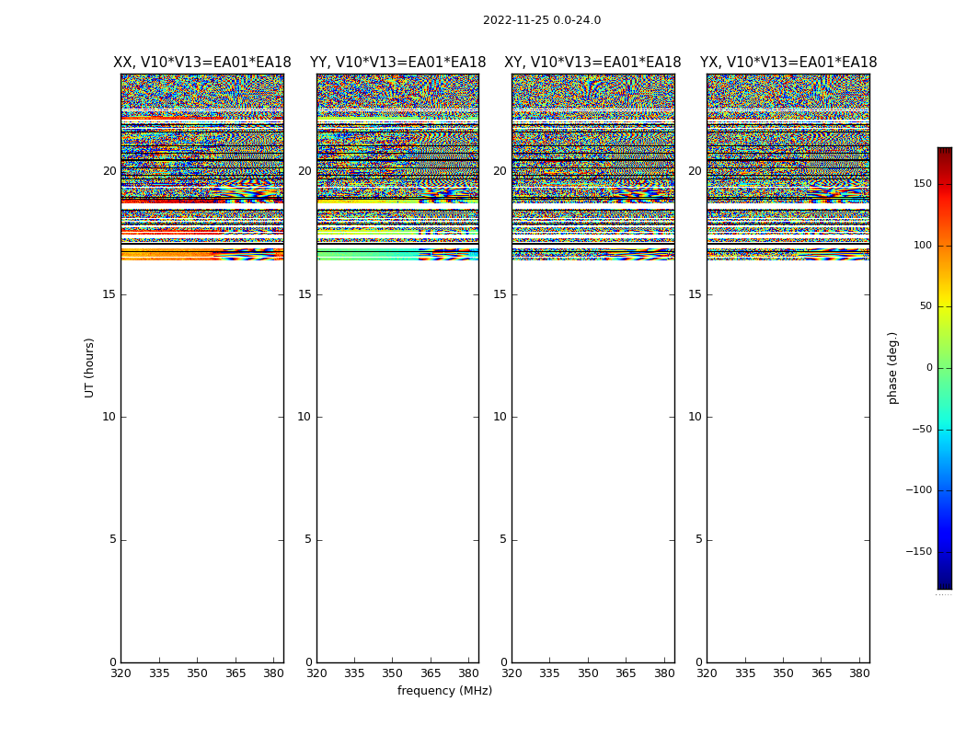Screen dimensions: 966x736
Task: Click the phase (deg.) colorbar label
Action: pyautogui.click(x=892, y=368)
